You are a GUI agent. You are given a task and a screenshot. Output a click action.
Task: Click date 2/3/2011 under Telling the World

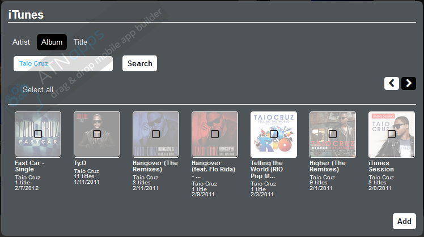tap(262, 195)
